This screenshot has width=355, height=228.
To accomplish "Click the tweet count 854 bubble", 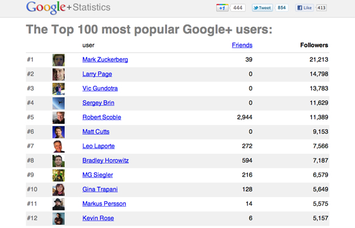I will point(281,8).
